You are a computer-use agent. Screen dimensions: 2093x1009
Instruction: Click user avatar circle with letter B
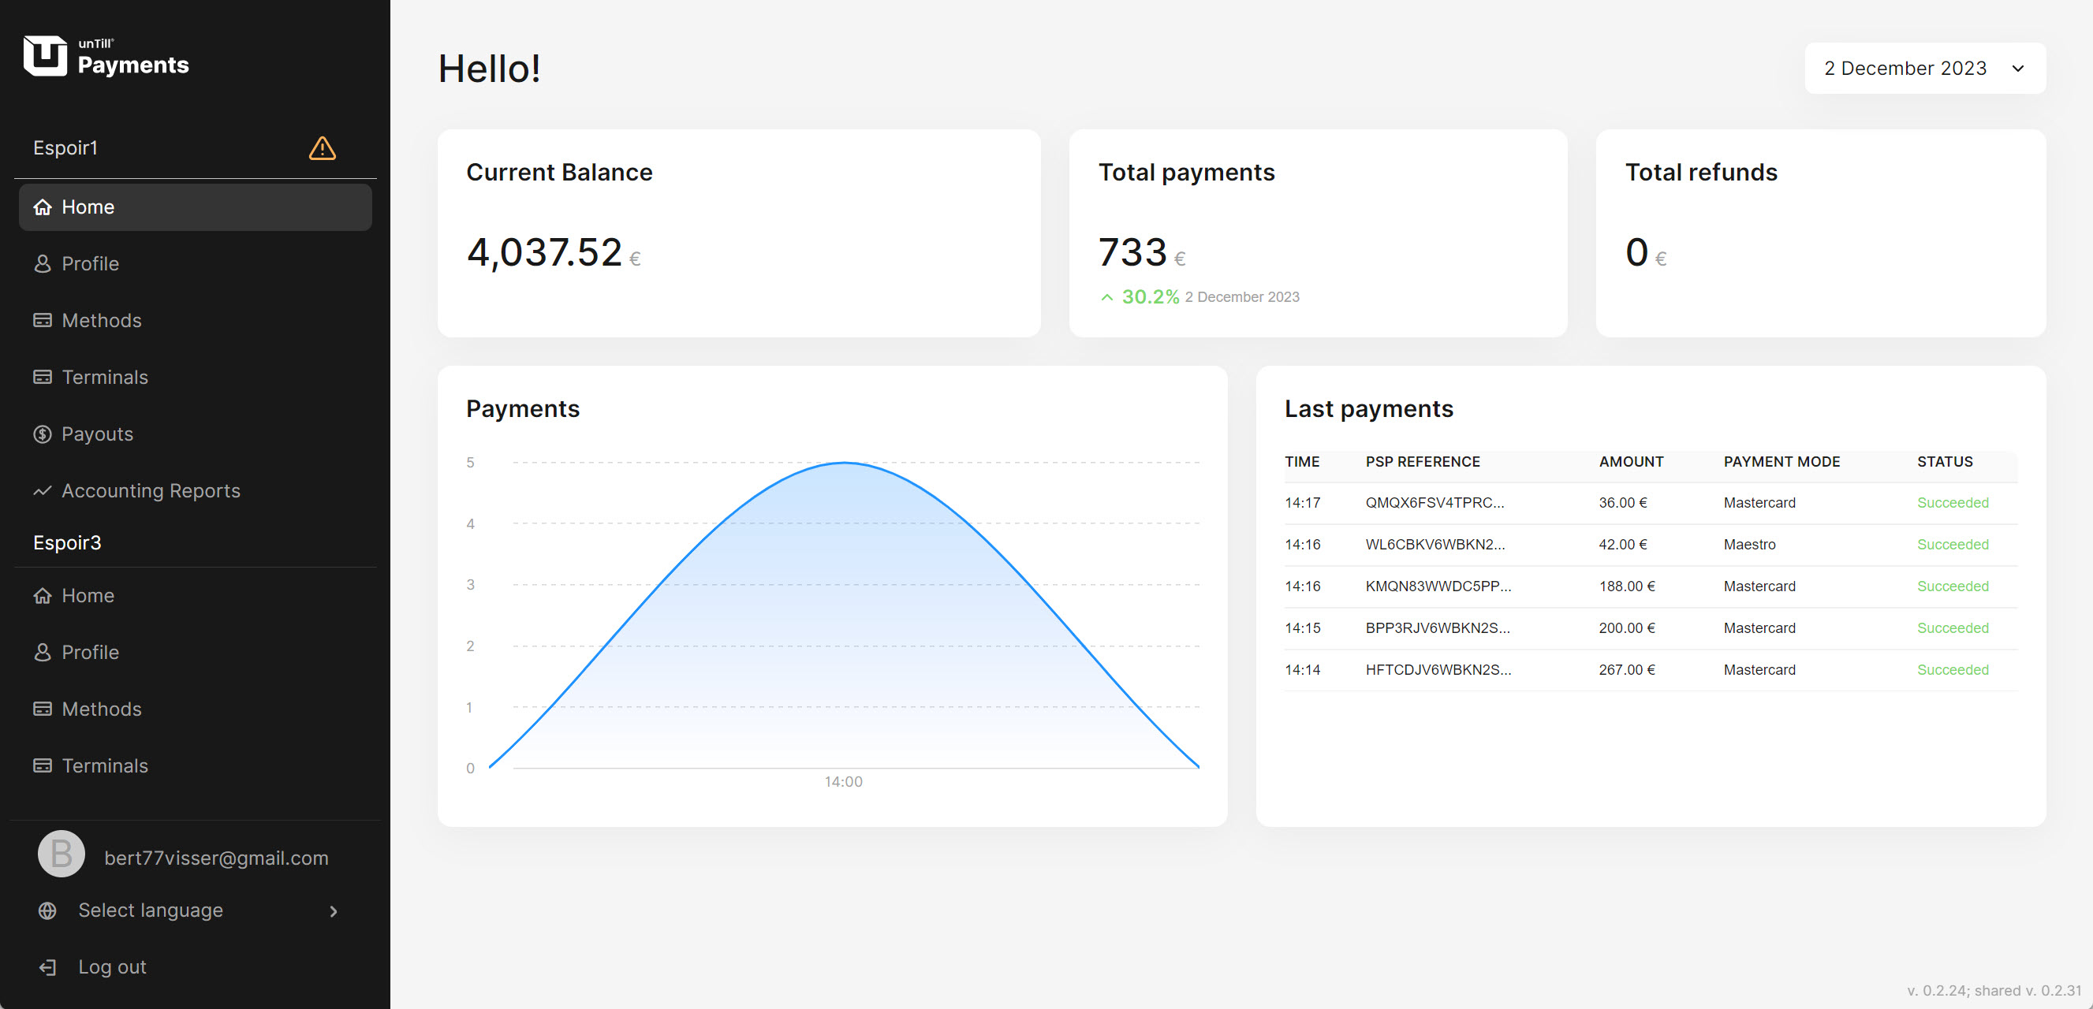[61, 854]
